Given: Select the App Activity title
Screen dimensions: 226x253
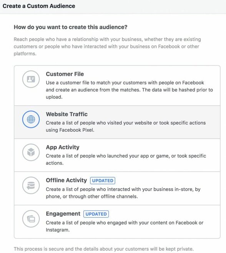Looking at the screenshot, I should (63, 147).
